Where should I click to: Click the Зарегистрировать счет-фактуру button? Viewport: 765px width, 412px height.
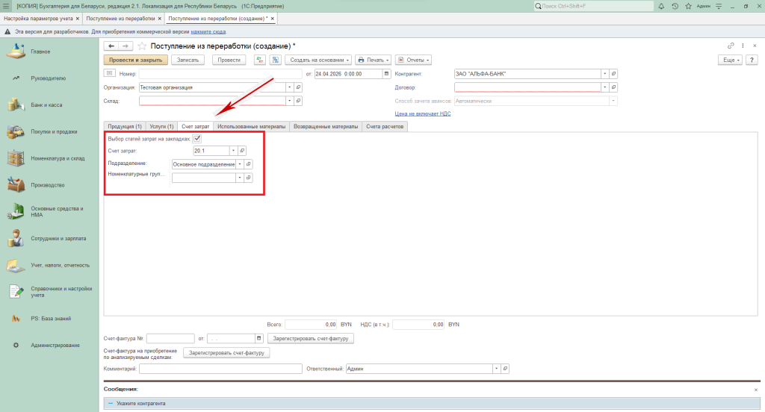[311, 338]
